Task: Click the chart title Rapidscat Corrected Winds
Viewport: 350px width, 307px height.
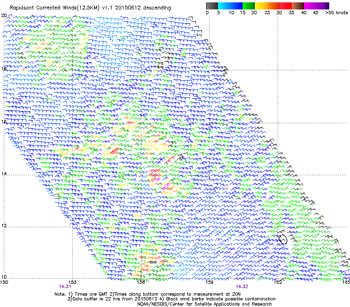Action: (90, 8)
